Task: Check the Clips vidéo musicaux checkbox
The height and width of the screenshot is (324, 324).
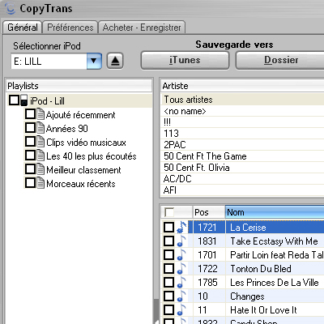Action: point(30,142)
